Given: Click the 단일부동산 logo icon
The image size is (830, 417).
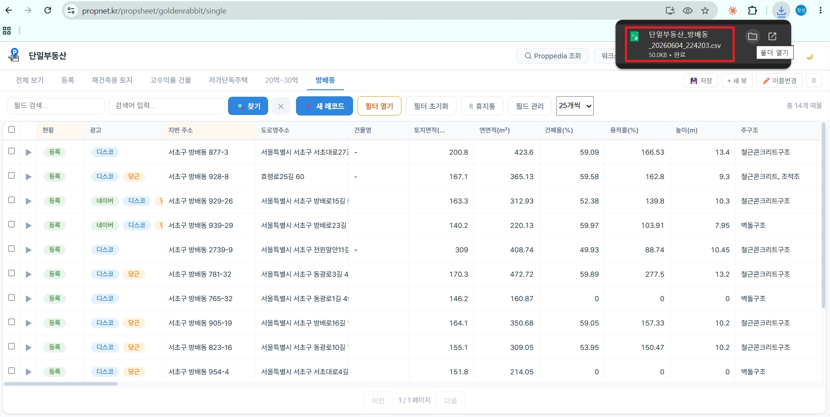Looking at the screenshot, I should pos(14,55).
